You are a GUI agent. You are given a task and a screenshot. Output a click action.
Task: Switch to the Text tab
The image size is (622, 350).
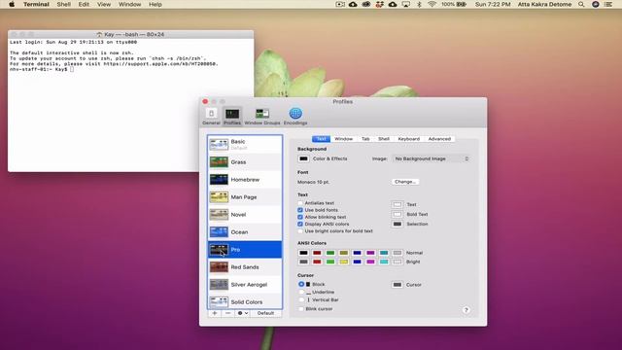point(321,139)
